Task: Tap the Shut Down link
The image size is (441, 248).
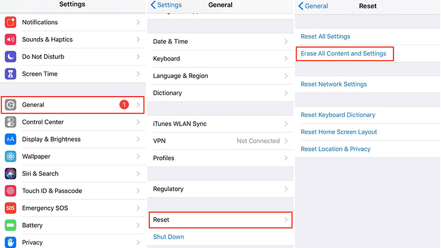Action: pyautogui.click(x=169, y=237)
